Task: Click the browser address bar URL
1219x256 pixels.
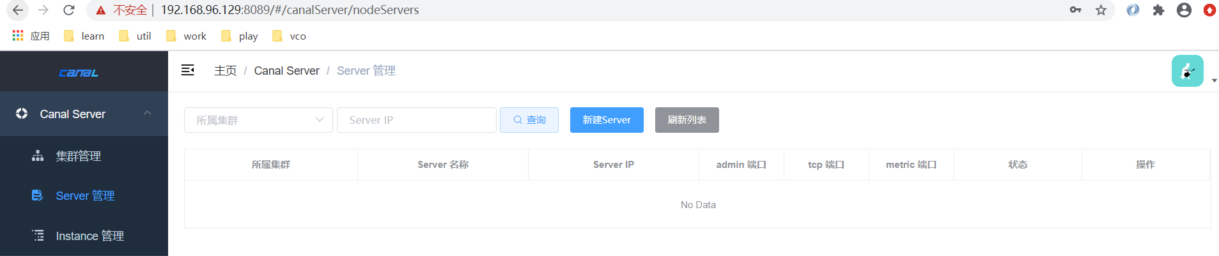Action: [x=290, y=10]
